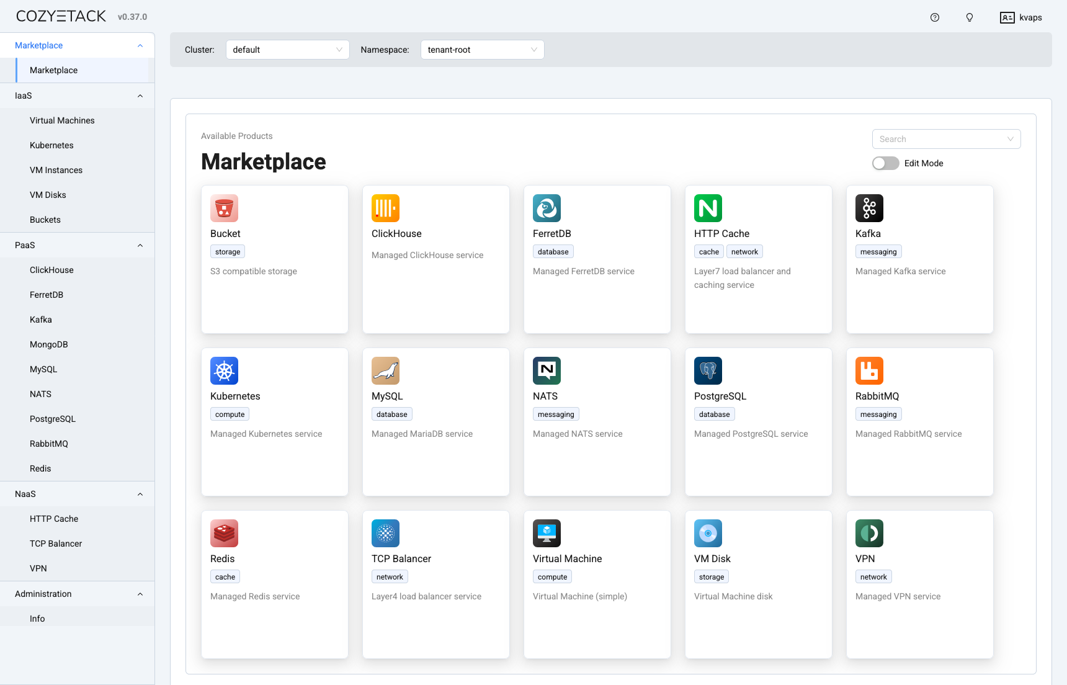Open the Redis red stack icon
The width and height of the screenshot is (1067, 685).
pyautogui.click(x=224, y=534)
